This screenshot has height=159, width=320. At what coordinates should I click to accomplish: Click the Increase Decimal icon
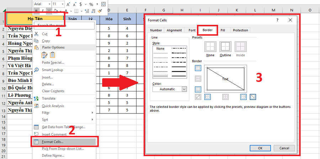(x=87, y=11)
